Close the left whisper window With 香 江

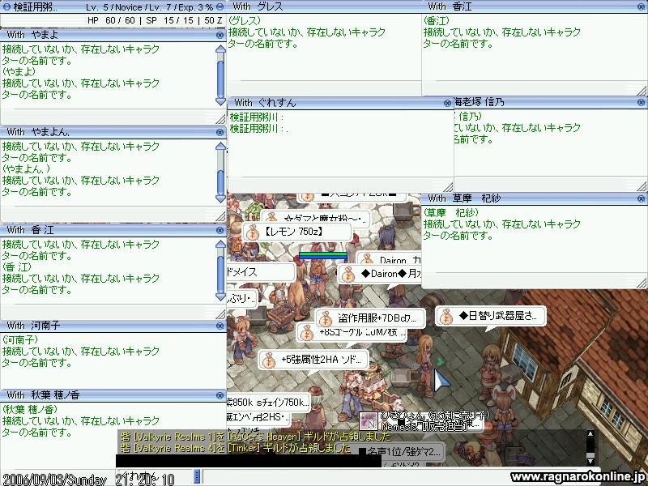(220, 230)
